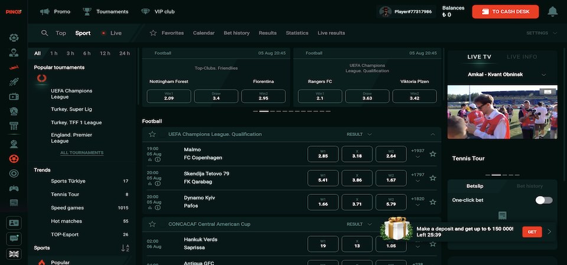Open notifications bell icon
The width and height of the screenshot is (567, 265).
[x=552, y=12]
